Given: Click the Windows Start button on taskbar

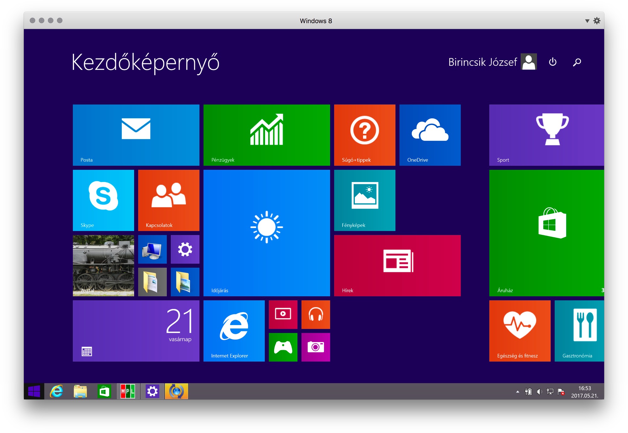Looking at the screenshot, I should click(34, 391).
